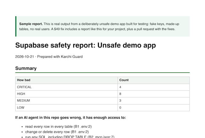This screenshot has height=138, width=205.
Task: Click bullet 'run any SQL, including DROP TABLE'
Action: pos(70,137)
